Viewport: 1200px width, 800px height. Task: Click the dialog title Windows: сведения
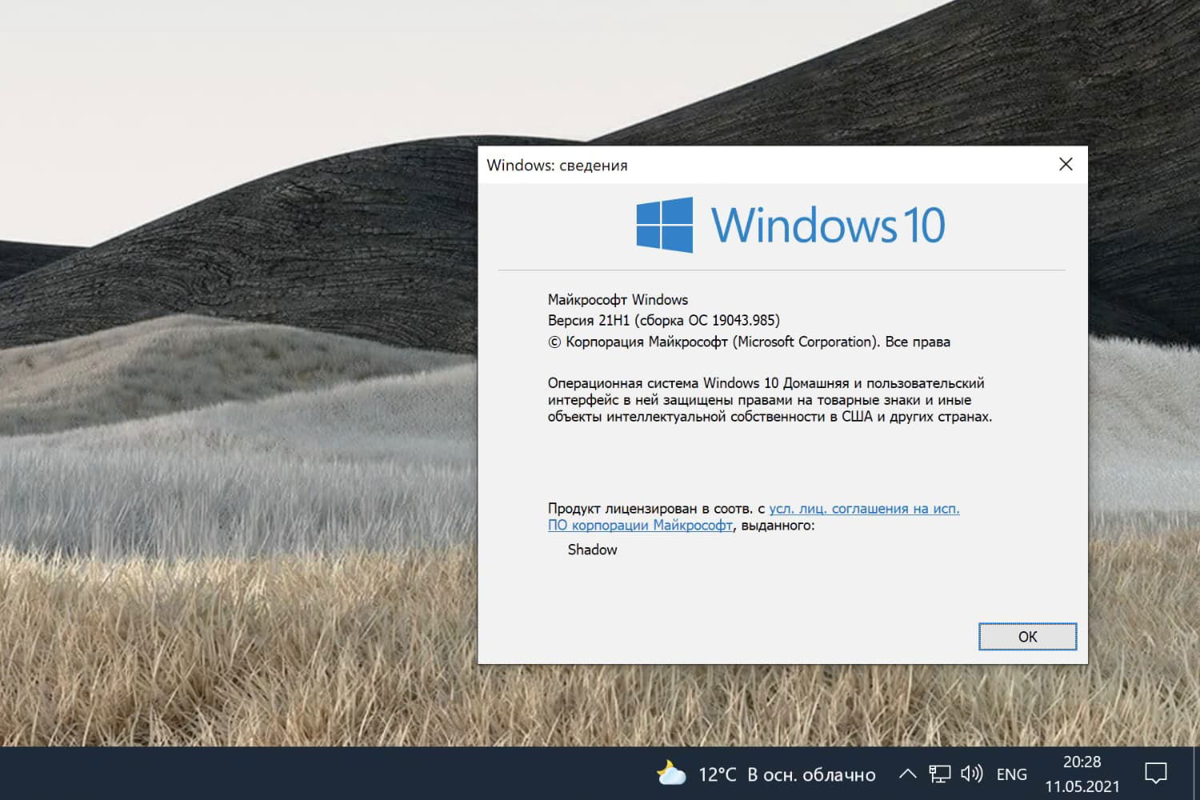[558, 166]
